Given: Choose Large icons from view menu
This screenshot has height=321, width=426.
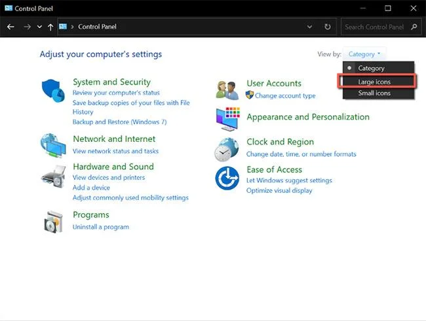Looking at the screenshot, I should 377,82.
